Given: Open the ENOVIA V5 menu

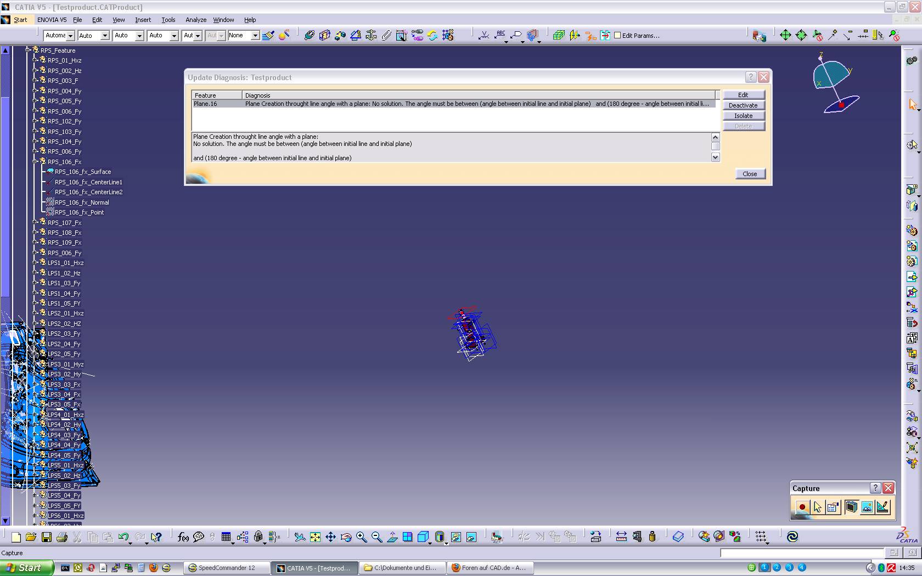Looking at the screenshot, I should [52, 20].
